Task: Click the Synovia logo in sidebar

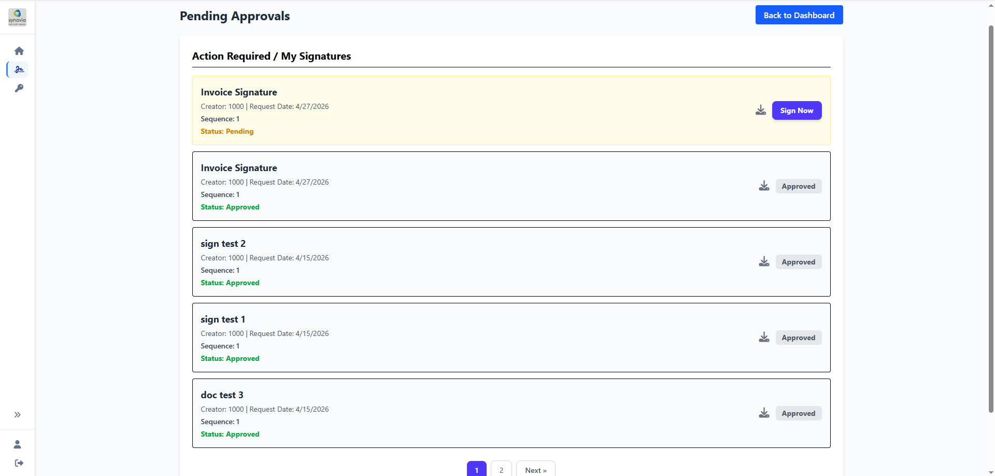Action: point(17,17)
